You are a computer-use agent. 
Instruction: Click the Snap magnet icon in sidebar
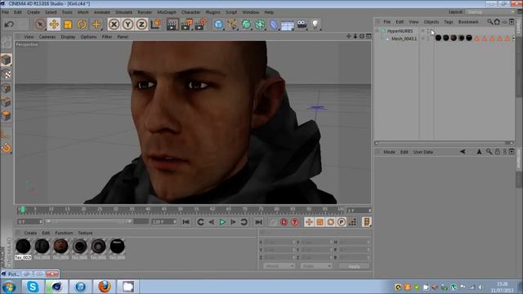7,148
